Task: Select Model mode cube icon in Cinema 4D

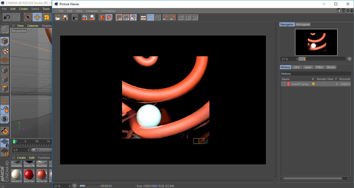Action: pos(5,41)
